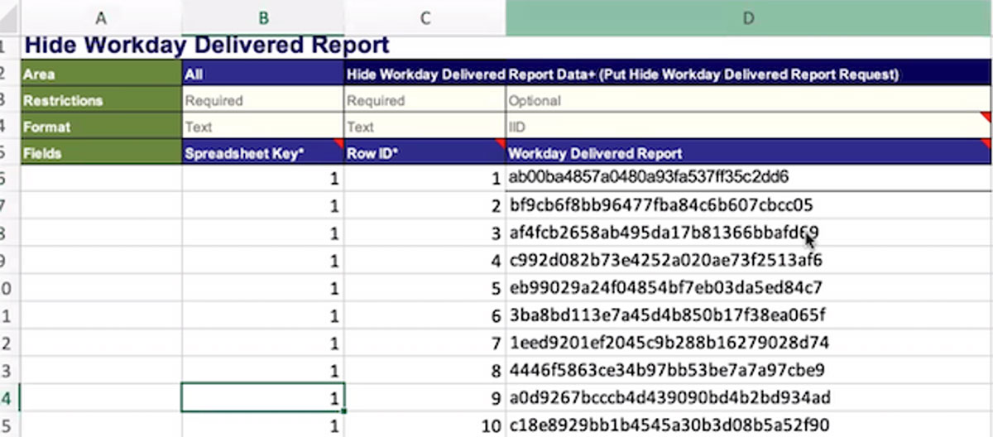Click Row ID value 10
Screen dimensions: 993x437
click(425, 425)
